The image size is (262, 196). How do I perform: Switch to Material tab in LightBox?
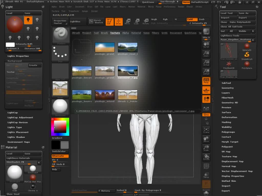click(x=136, y=33)
